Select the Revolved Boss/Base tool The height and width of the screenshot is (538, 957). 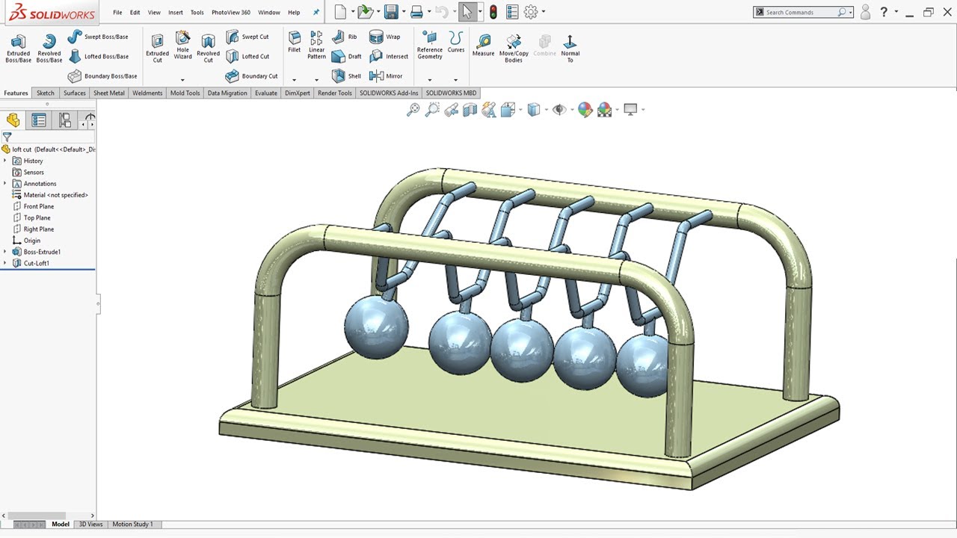coord(49,48)
